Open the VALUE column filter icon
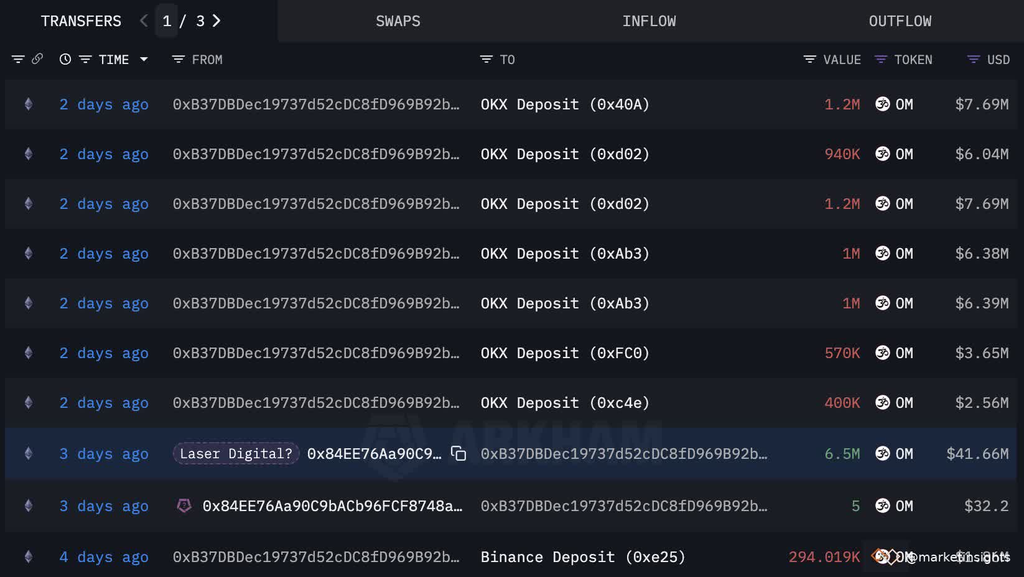Screen dimensions: 1024x577 click(810, 60)
